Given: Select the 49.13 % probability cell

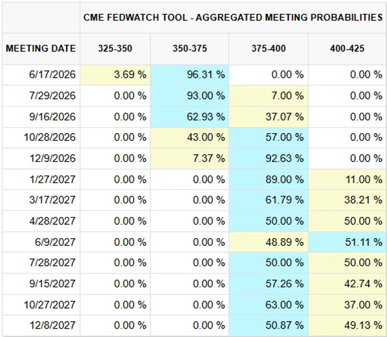Looking at the screenshot, I should tap(348, 325).
